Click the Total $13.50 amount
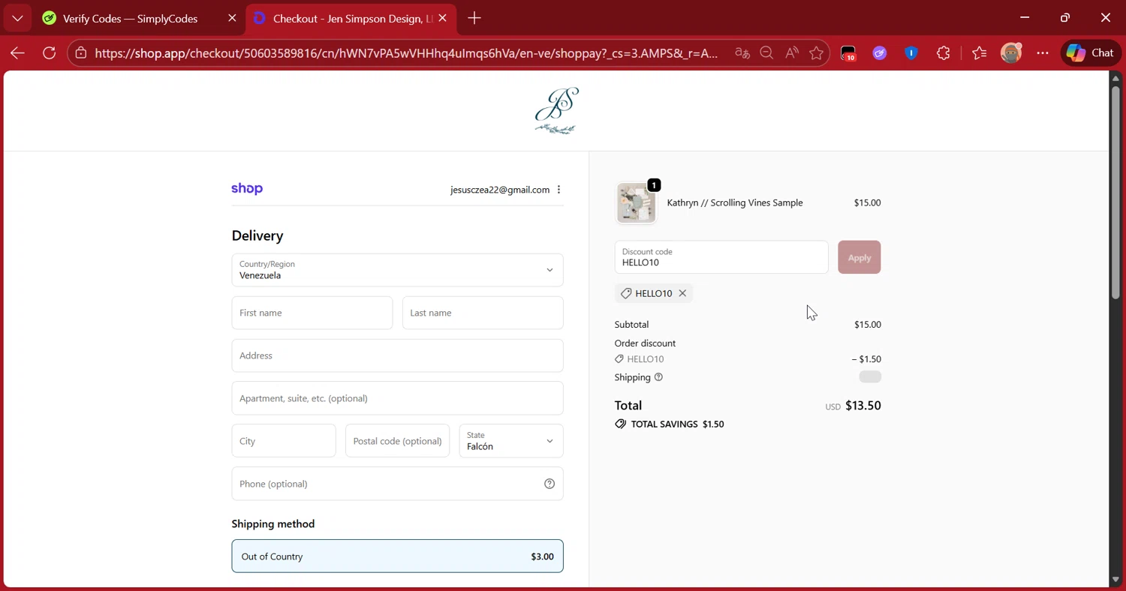Image resolution: width=1126 pixels, height=591 pixels. click(863, 406)
